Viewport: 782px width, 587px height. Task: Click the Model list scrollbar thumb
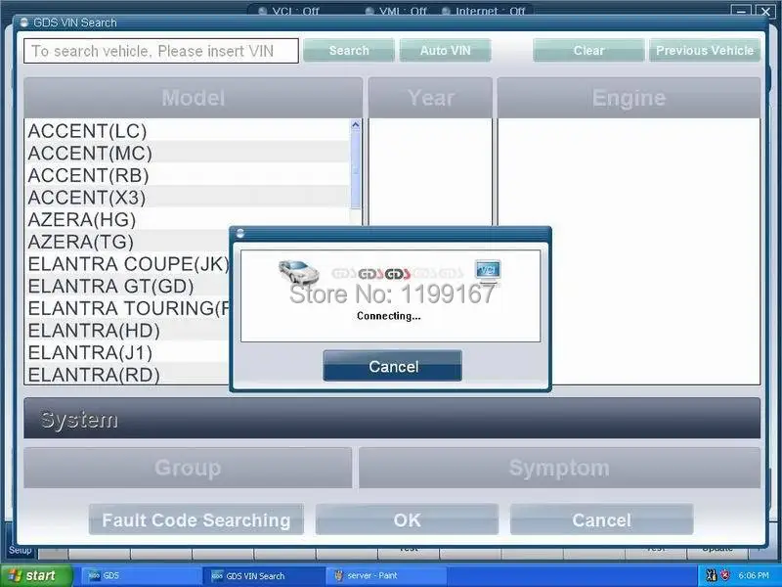point(356,169)
